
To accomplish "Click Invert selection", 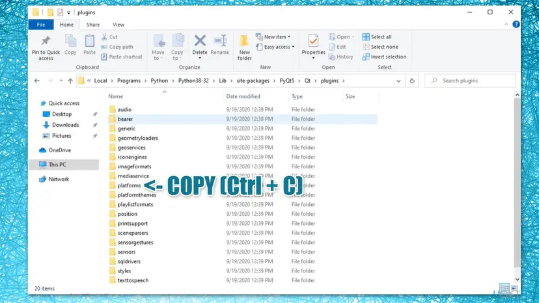I will [x=384, y=57].
